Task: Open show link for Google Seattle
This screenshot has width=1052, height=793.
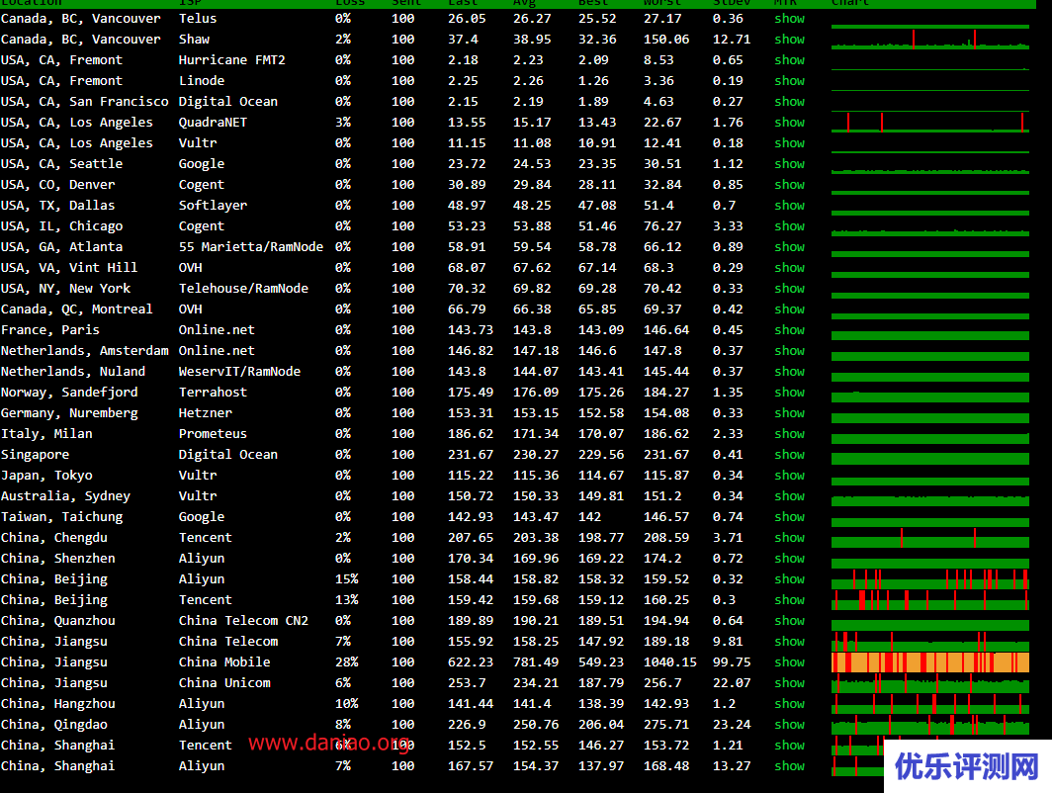Action: (789, 164)
